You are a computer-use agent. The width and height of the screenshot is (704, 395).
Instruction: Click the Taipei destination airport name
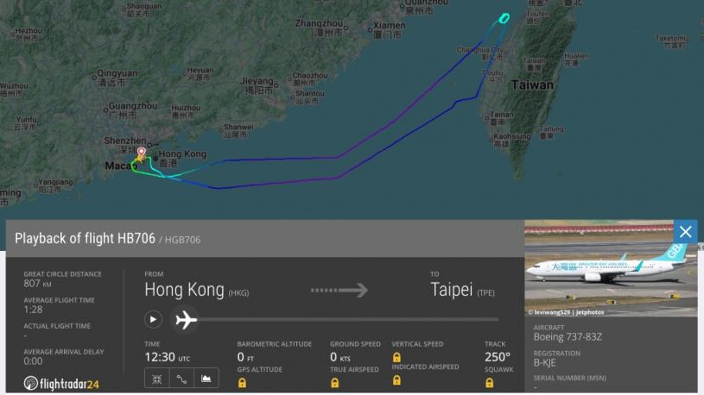click(451, 290)
